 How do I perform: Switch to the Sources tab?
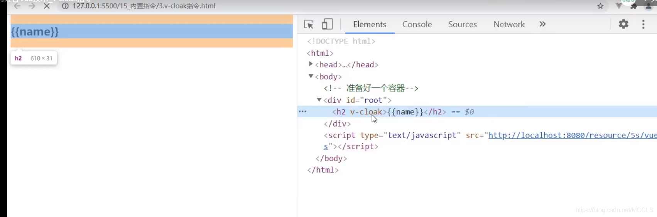pyautogui.click(x=463, y=24)
